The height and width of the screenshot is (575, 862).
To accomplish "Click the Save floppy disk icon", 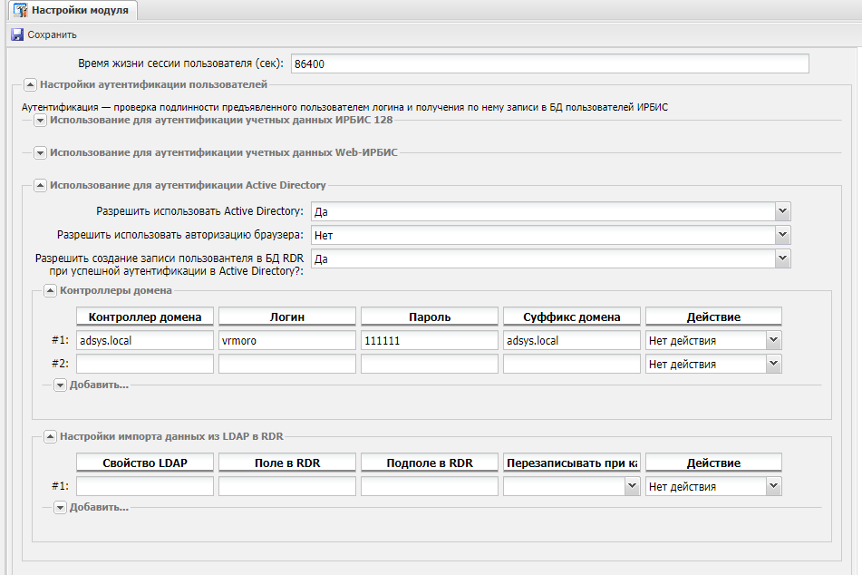I will 17,34.
